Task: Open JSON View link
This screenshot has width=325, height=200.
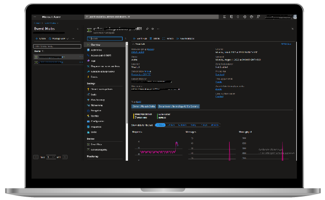Action: coord(286,44)
